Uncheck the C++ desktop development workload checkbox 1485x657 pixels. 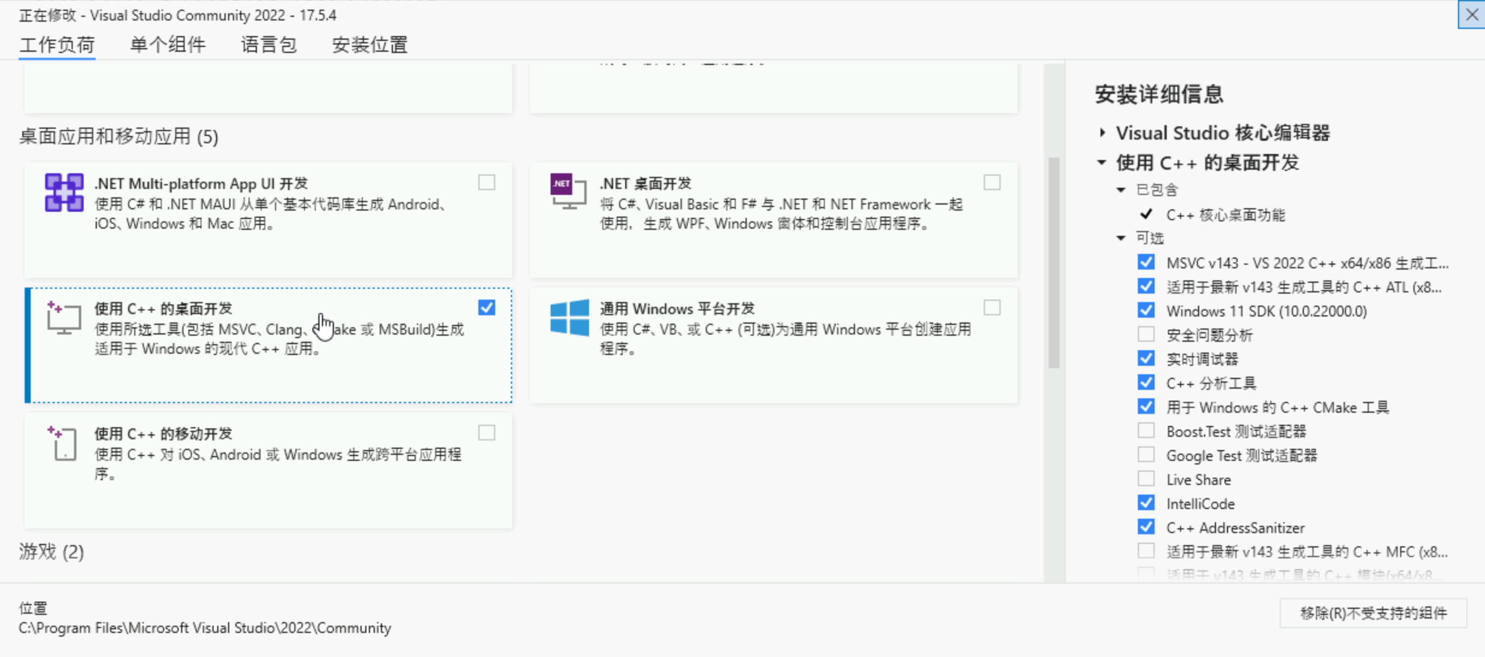click(x=486, y=307)
